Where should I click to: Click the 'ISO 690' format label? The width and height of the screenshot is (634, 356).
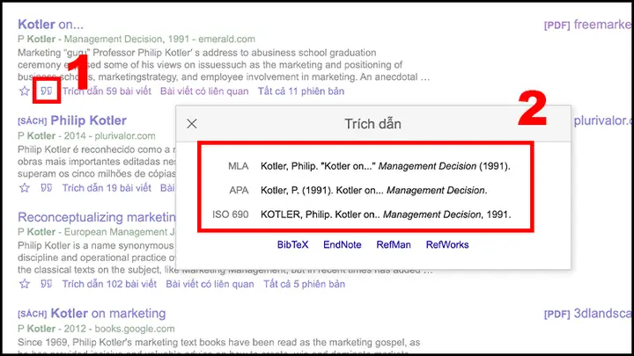[x=231, y=214]
